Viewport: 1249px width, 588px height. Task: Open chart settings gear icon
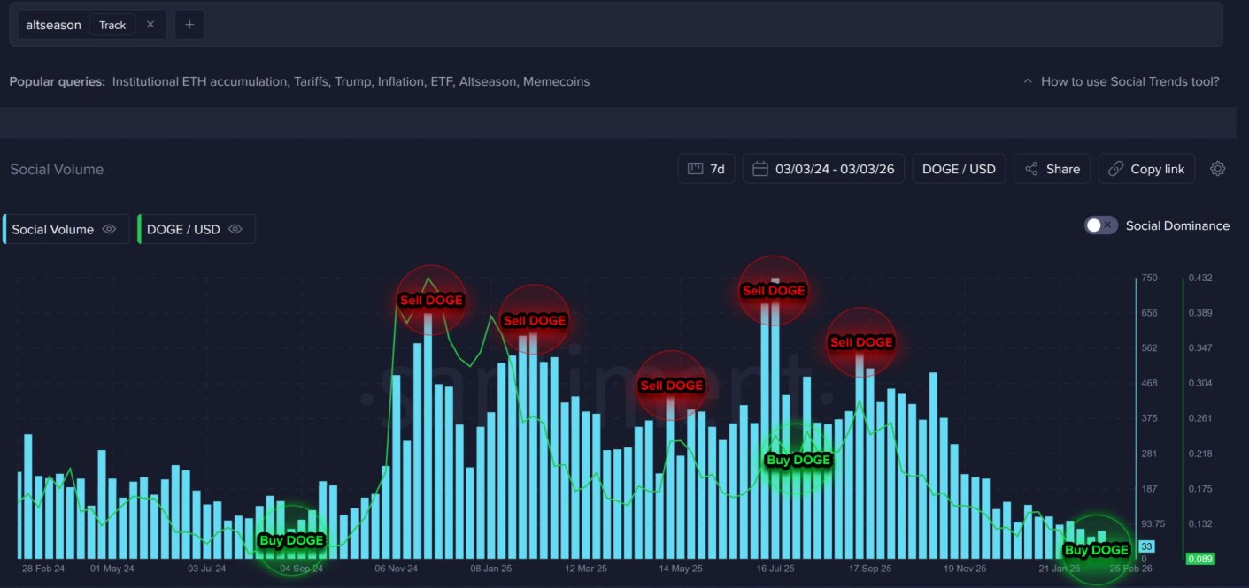(x=1217, y=169)
